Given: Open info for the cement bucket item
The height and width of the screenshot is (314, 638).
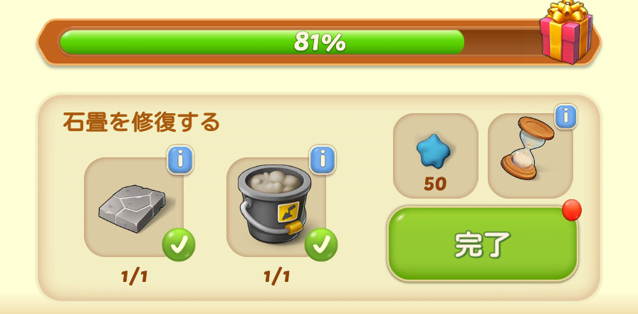Looking at the screenshot, I should click(323, 159).
